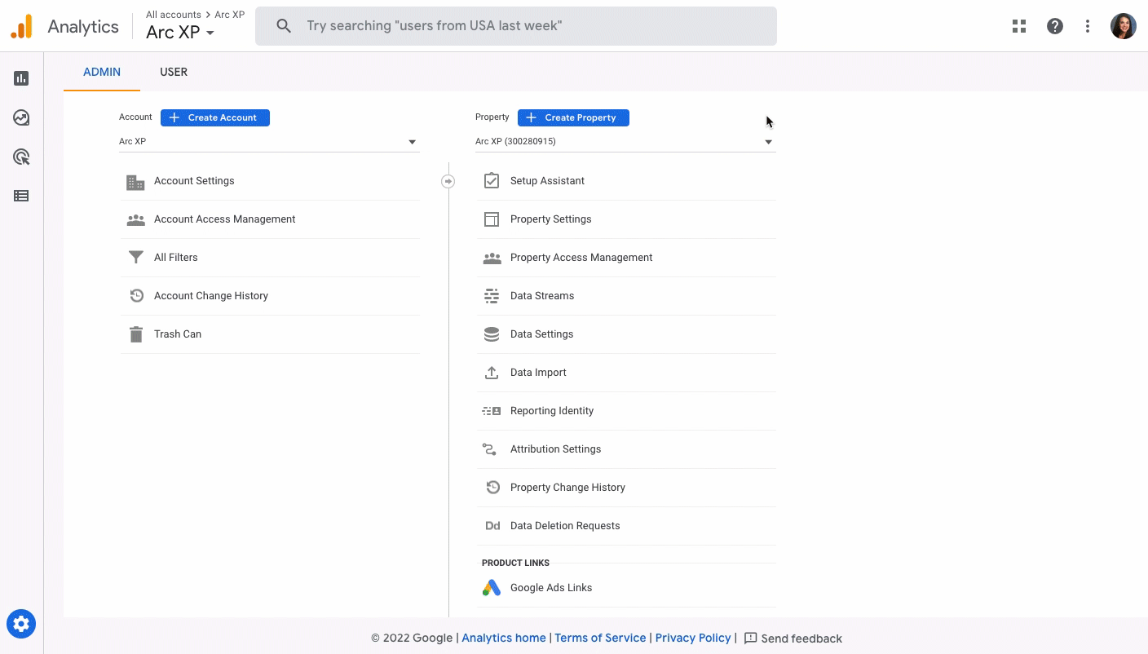Click Send feedback in the footer
This screenshot has height=654, width=1148.
tap(793, 639)
